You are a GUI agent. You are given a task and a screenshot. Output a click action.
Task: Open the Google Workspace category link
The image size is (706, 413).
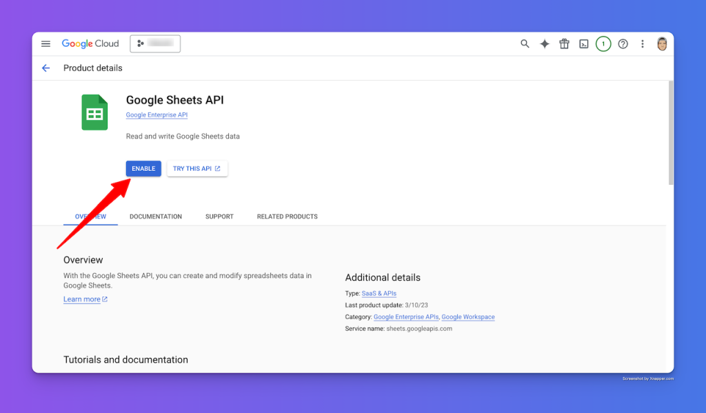468,317
